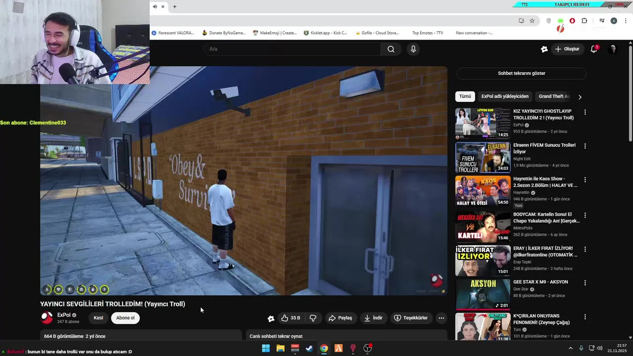Open more actions ellipsis below the video
This screenshot has width=633, height=356.
[x=442, y=318]
